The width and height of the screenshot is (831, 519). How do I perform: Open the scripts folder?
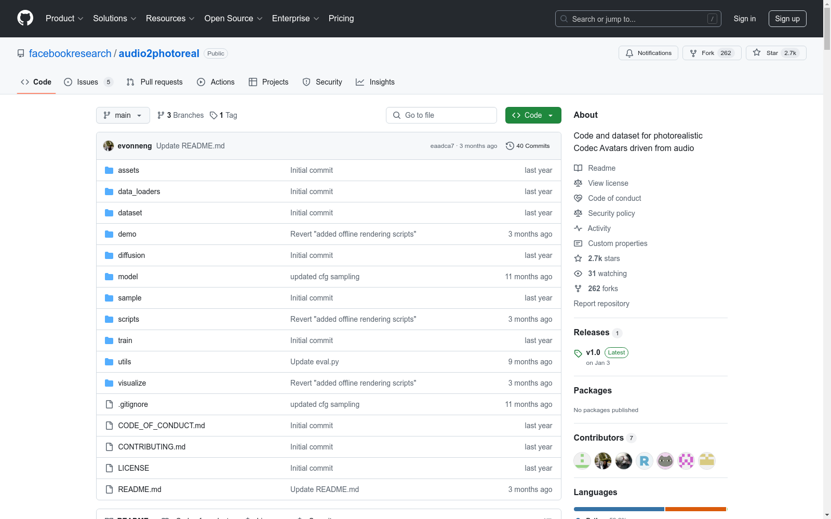[x=128, y=319]
